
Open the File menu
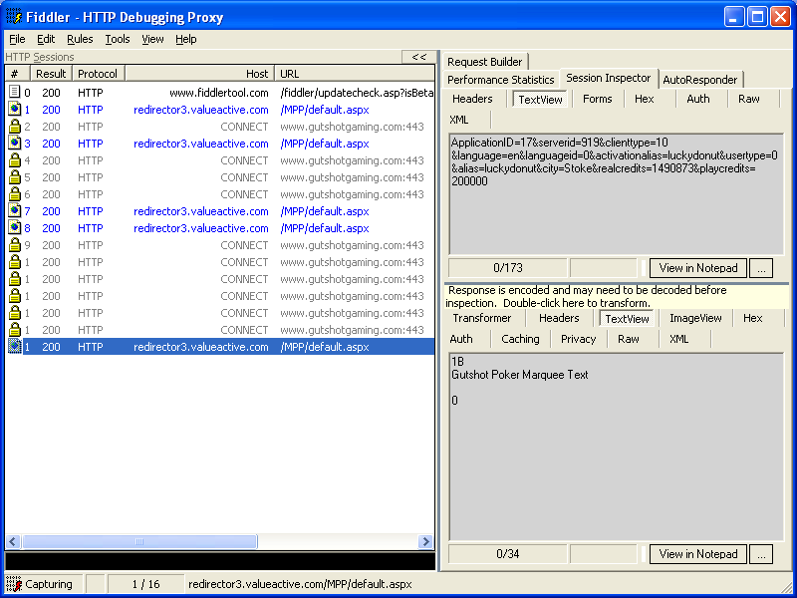click(x=17, y=39)
